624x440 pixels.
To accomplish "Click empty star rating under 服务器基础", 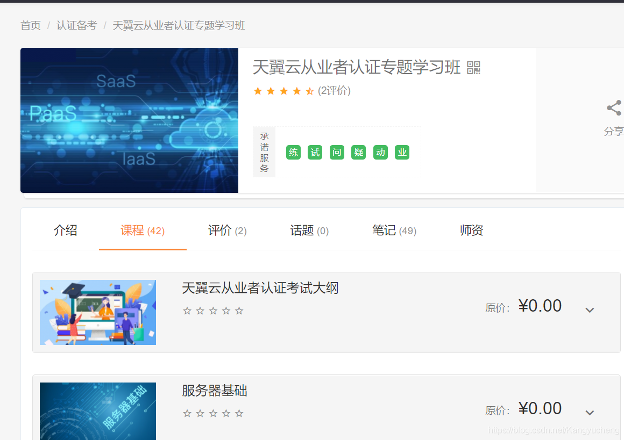I will coord(213,413).
